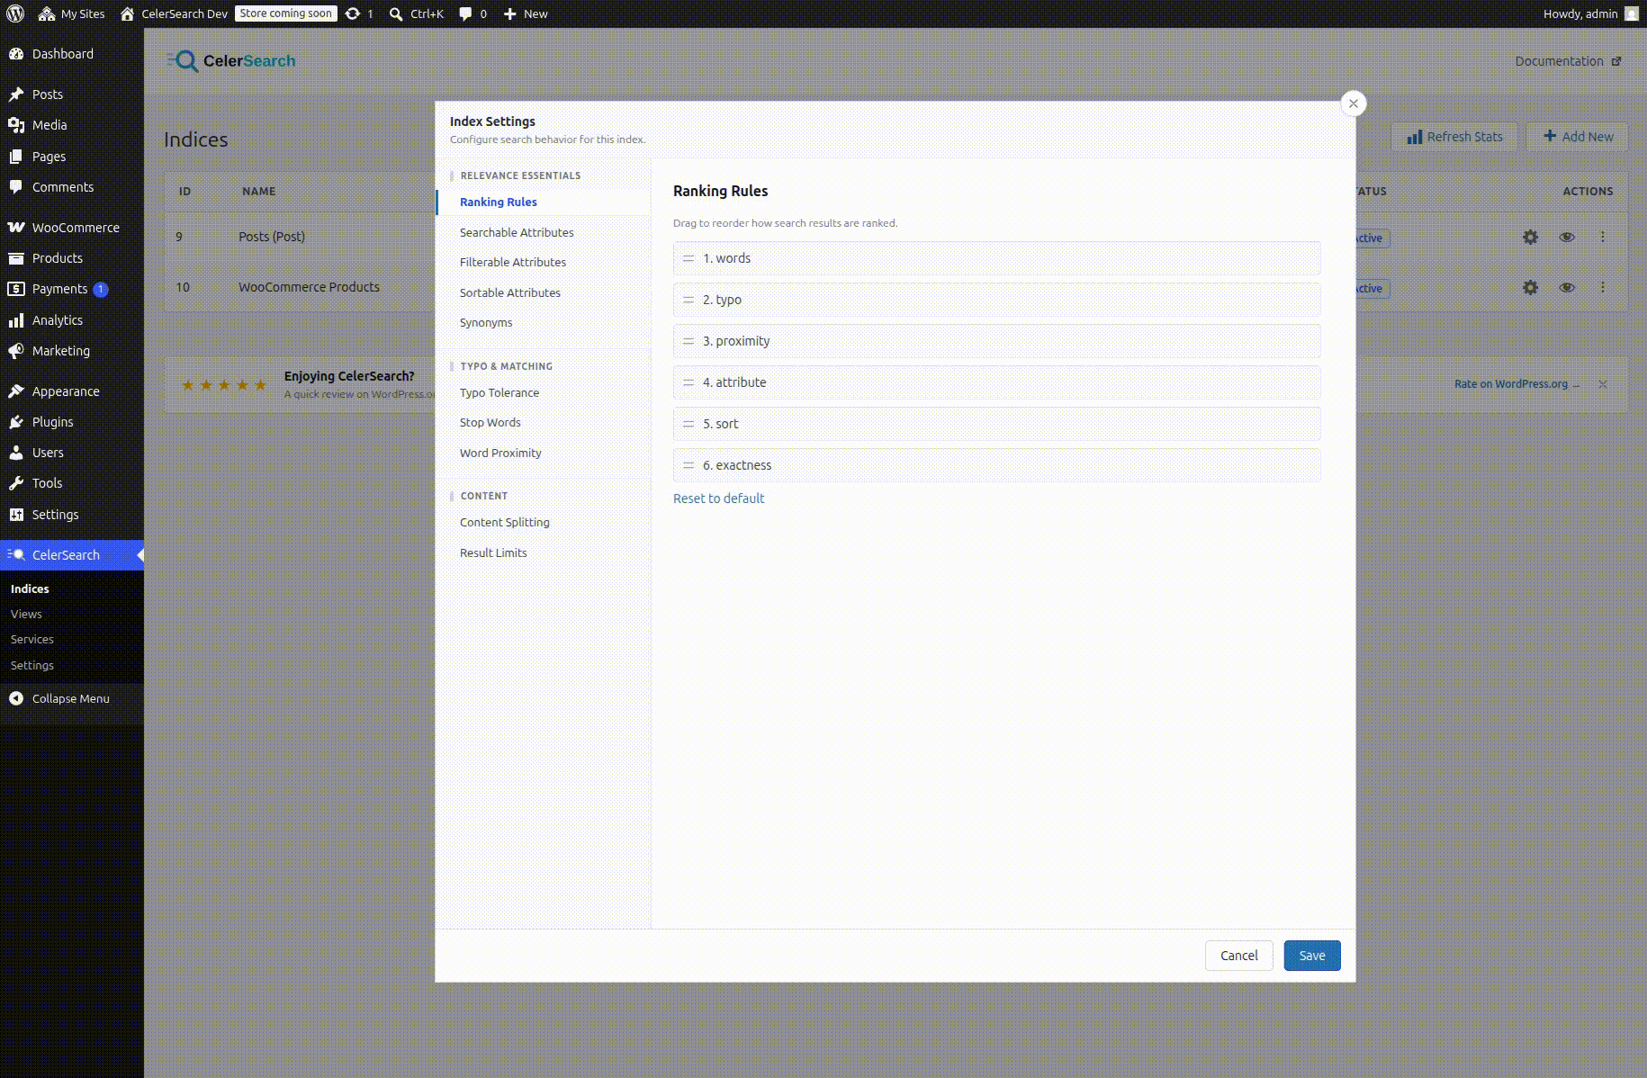Click the drag handle for the words rule
Image resolution: width=1647 pixels, height=1078 pixels.
tap(688, 258)
